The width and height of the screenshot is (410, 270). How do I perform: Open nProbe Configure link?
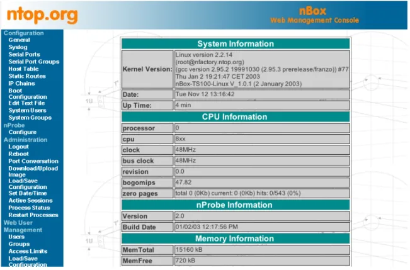(x=22, y=132)
